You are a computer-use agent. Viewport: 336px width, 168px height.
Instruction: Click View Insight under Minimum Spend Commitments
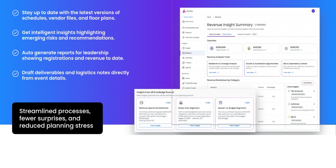click(155, 126)
